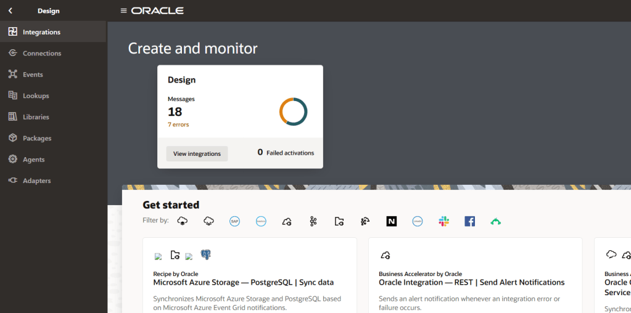This screenshot has width=631, height=313.
Task: Click the folder filter icon
Action: [x=339, y=221]
